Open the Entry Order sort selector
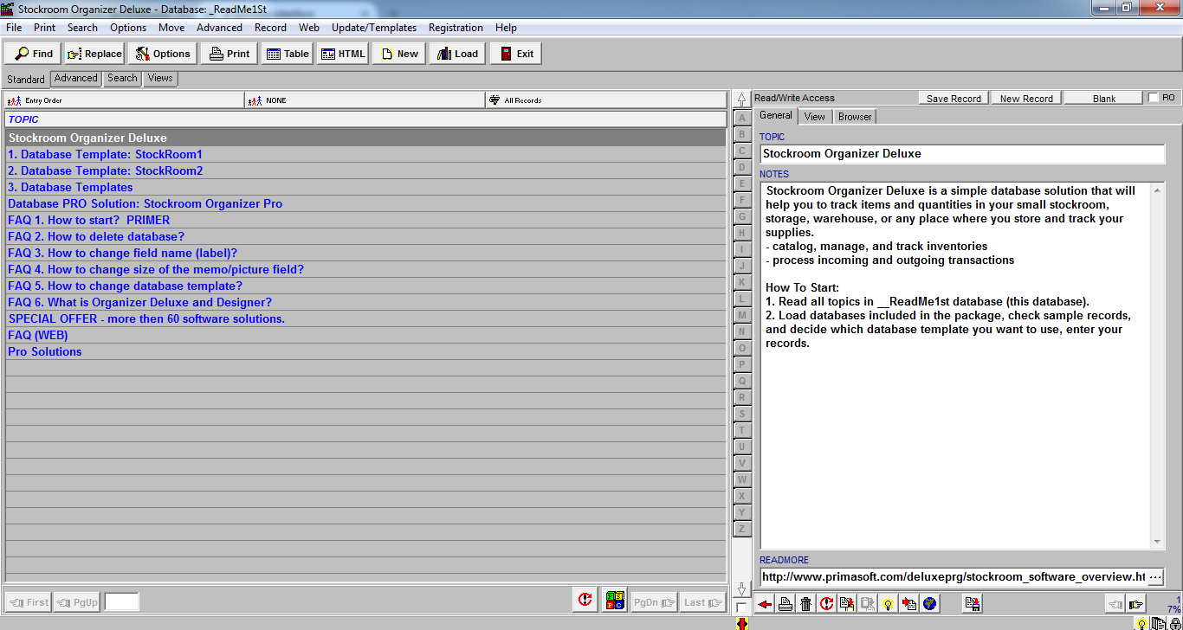 click(x=124, y=100)
